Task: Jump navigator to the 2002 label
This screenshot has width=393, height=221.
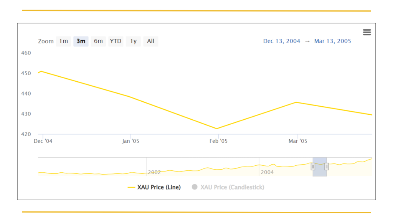Action: coord(154,172)
